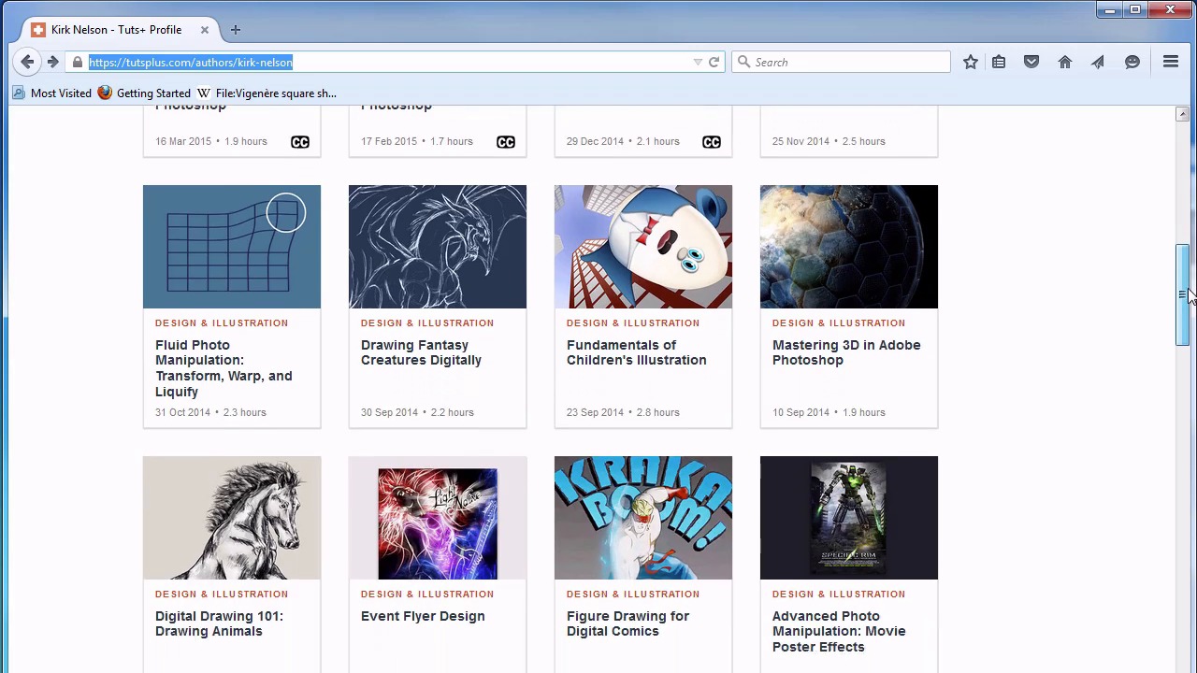Image resolution: width=1197 pixels, height=673 pixels.
Task: Click the '30 Sep 2014 • 2.2 hours' text
Action: point(417,412)
